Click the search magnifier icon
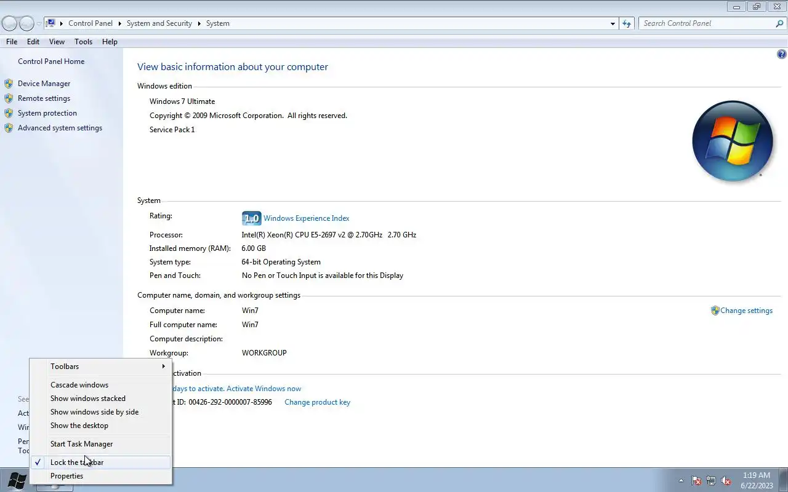 pos(780,23)
